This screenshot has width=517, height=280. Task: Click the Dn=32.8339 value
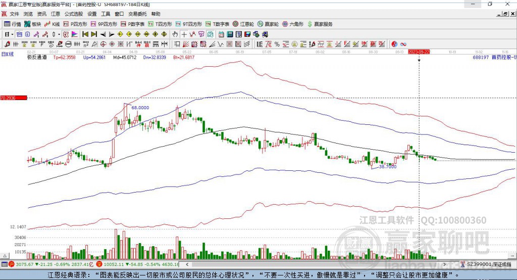pyautogui.click(x=154, y=57)
